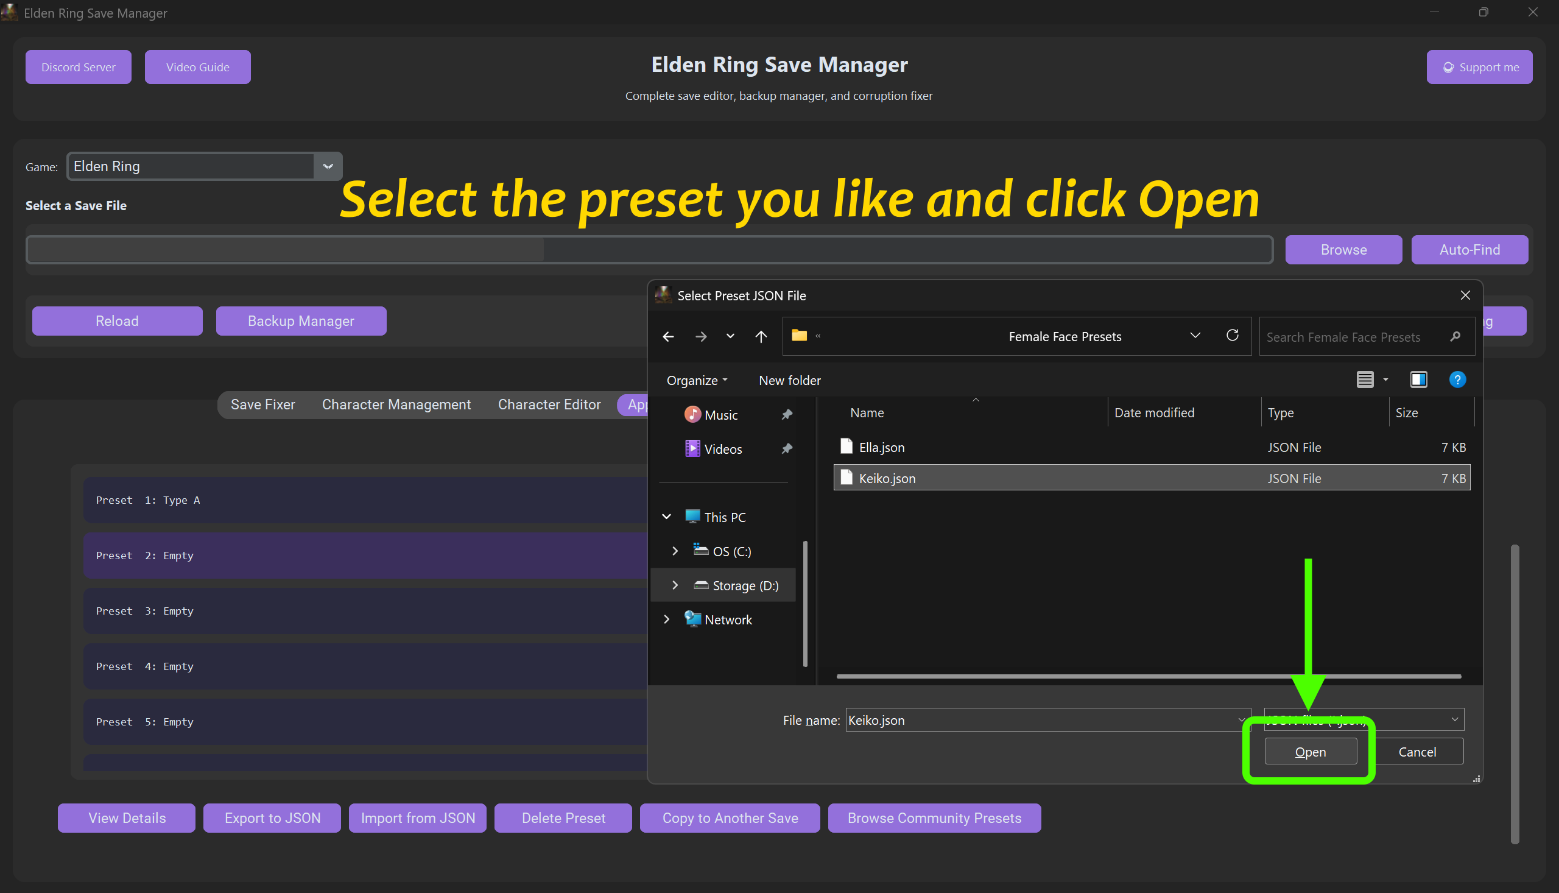Viewport: 1559px width, 893px height.
Task: Click the search magnifier icon
Action: (x=1455, y=336)
